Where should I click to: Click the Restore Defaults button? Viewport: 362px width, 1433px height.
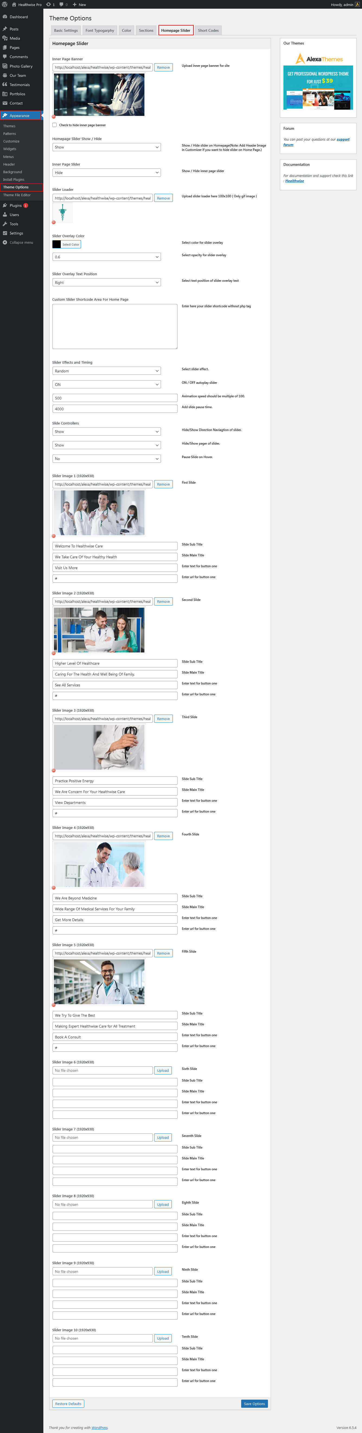68,1403
